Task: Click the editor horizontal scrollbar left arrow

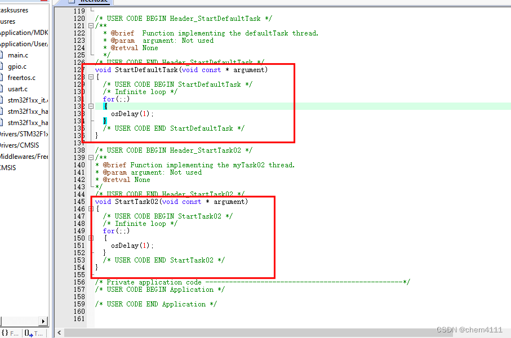Action: (x=59, y=333)
